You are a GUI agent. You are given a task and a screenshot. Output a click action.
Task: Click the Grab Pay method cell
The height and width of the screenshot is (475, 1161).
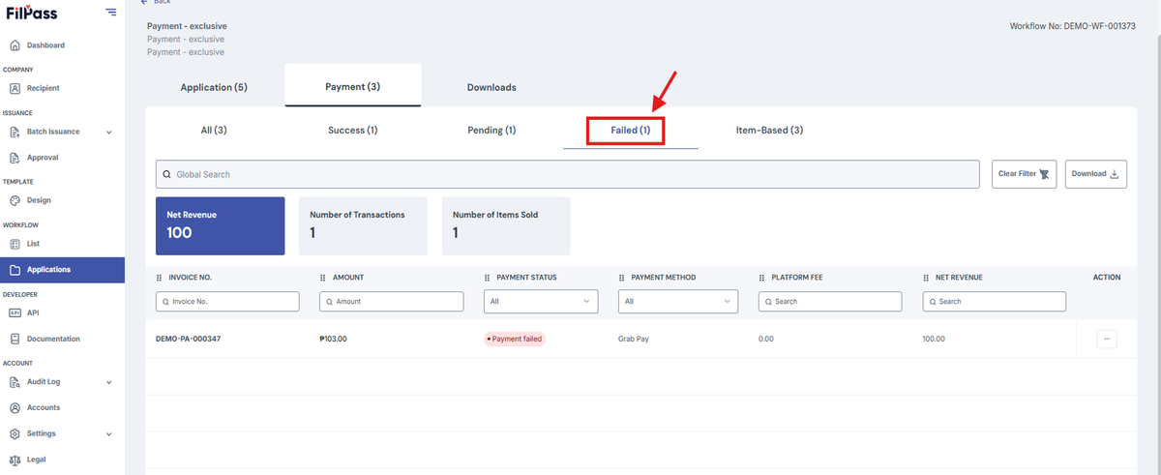click(634, 339)
